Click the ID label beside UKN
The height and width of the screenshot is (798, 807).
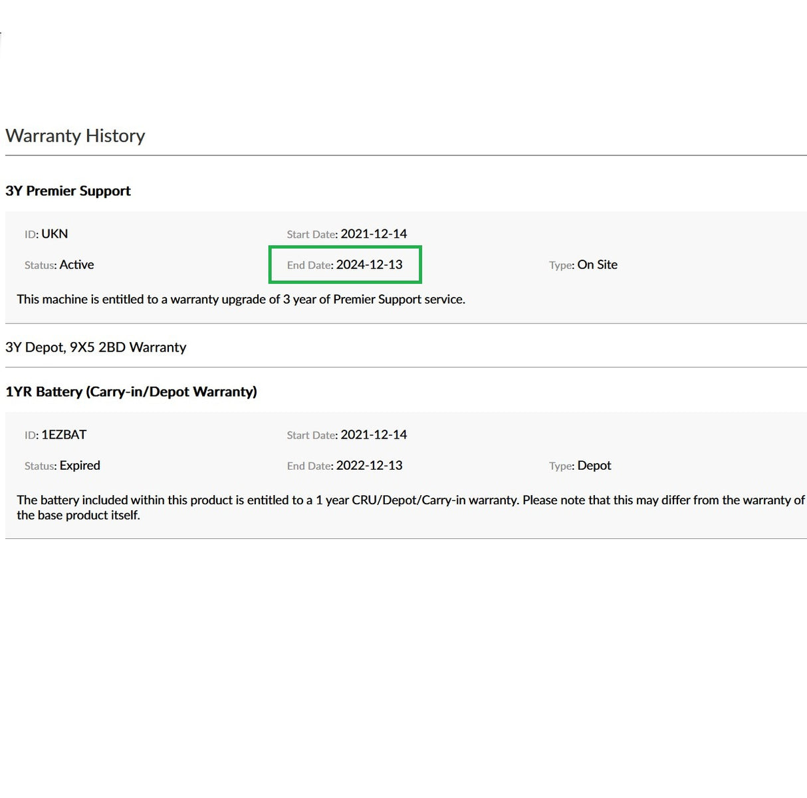(x=31, y=235)
